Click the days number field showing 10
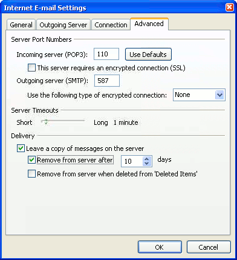This screenshot has width=237, height=260. pos(132,161)
